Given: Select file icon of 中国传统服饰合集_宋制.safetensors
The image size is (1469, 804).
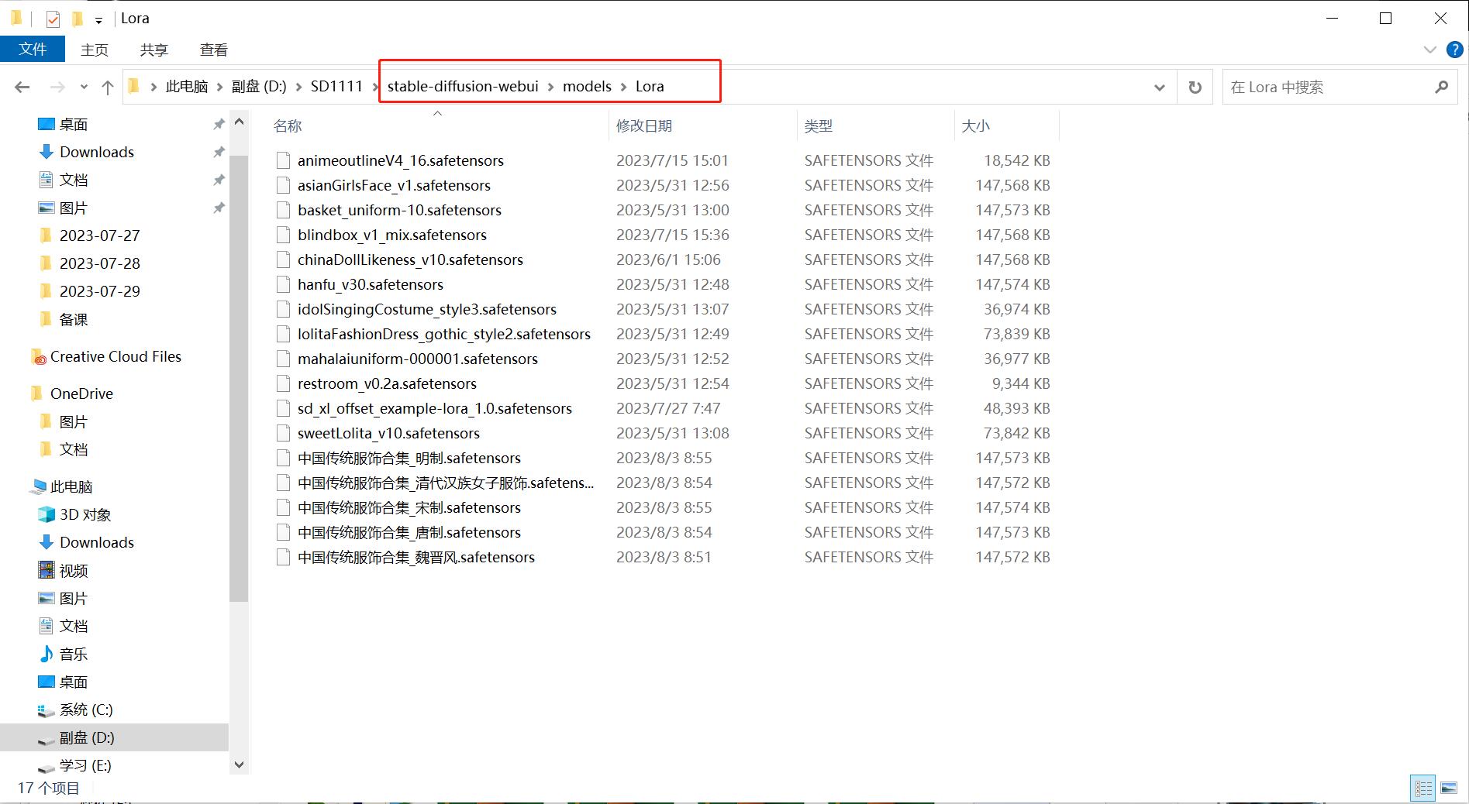Looking at the screenshot, I should pyautogui.click(x=283, y=507).
